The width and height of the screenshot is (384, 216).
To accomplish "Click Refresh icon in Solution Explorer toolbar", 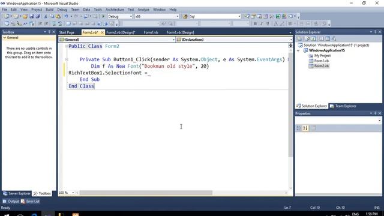I will click(313, 38).
